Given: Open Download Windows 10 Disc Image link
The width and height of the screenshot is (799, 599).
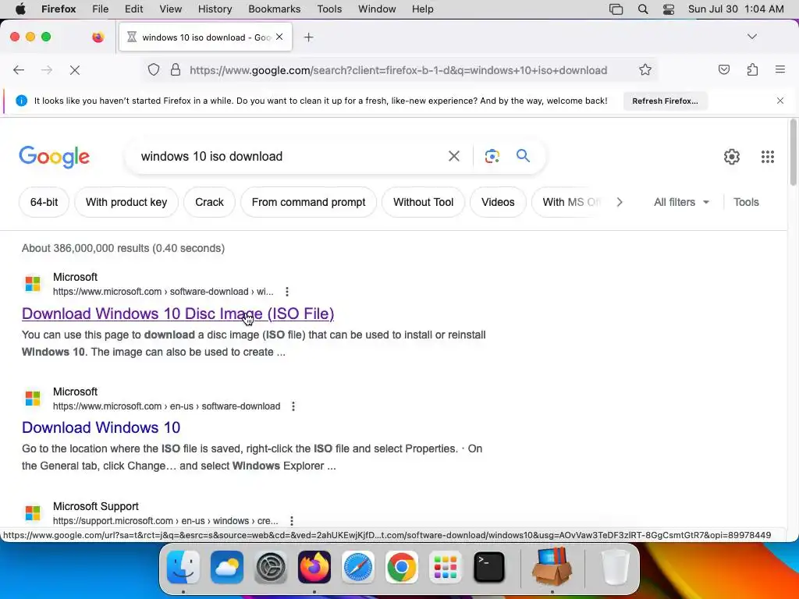Looking at the screenshot, I should [x=178, y=314].
